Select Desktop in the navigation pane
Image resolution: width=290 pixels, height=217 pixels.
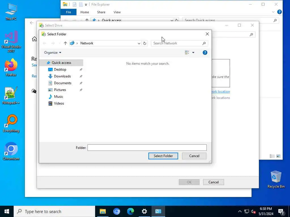[60, 70]
